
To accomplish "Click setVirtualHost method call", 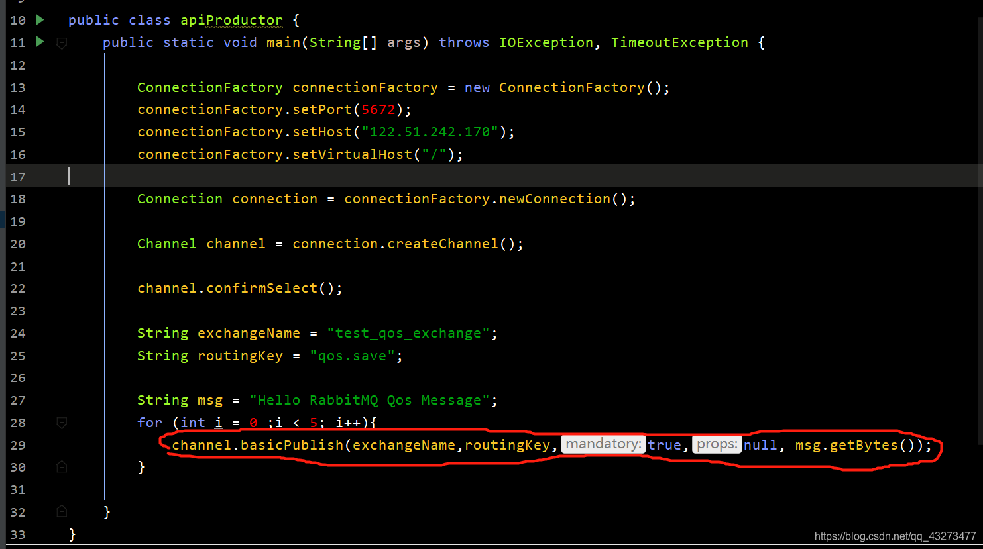I will (x=352, y=154).
